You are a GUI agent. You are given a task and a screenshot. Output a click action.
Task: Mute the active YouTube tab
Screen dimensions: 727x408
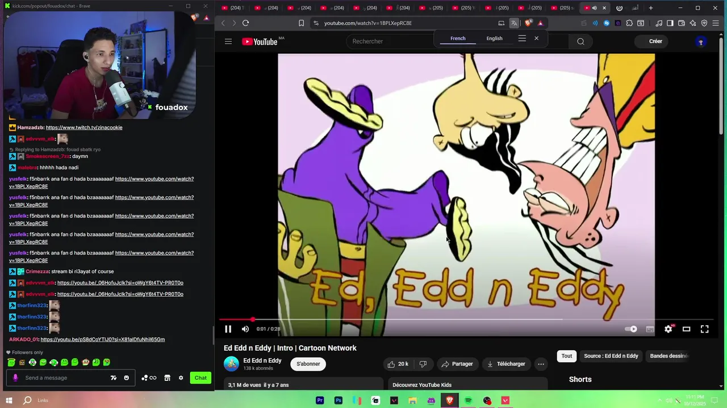point(595,8)
